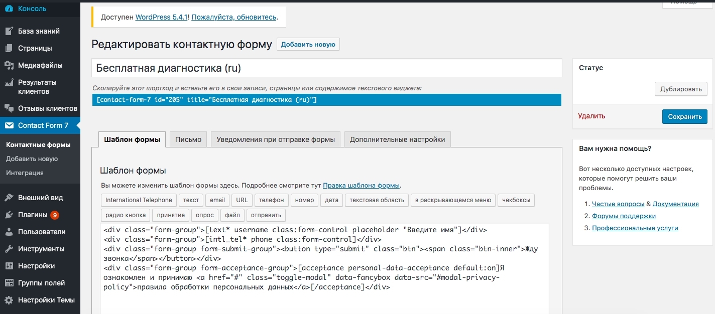The image size is (715, 314).
Task: Click the Пользователи user icon
Action: 9,232
